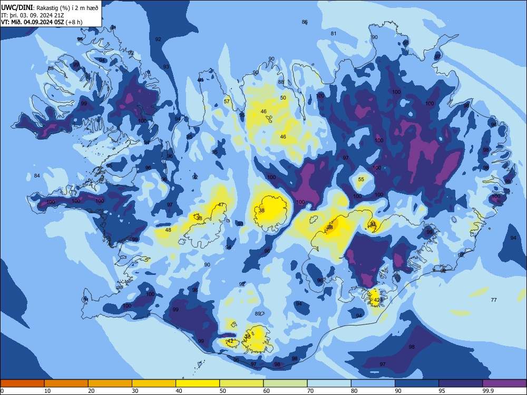527x395 pixels.
Task: Click the humidity value 47 on the map
Action: [221, 205]
